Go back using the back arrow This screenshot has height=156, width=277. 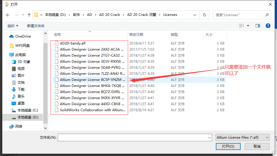tap(8, 15)
